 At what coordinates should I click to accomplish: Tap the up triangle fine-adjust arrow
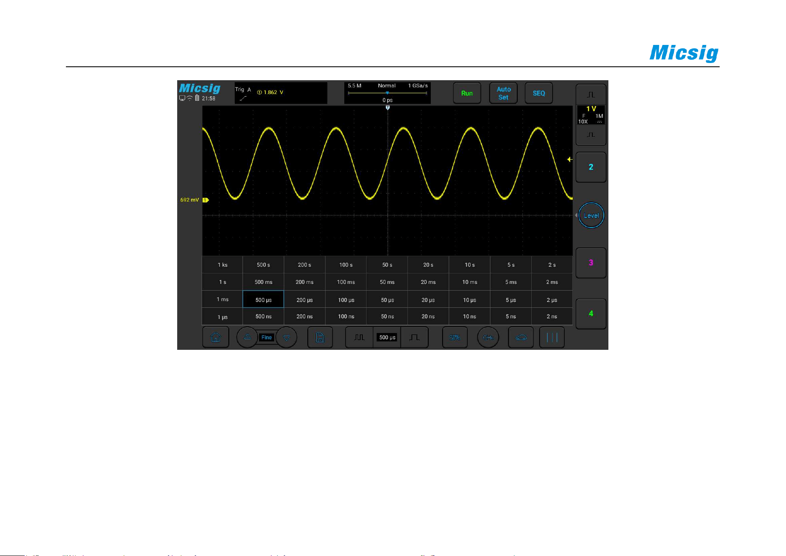click(x=247, y=337)
